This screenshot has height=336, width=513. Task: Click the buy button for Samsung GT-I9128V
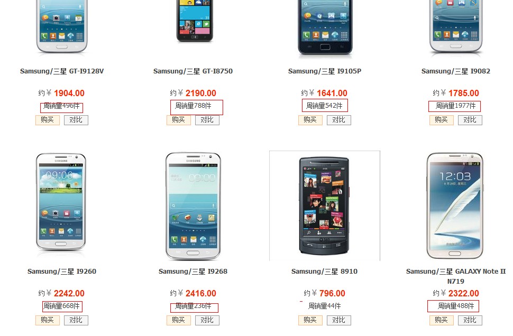point(48,120)
